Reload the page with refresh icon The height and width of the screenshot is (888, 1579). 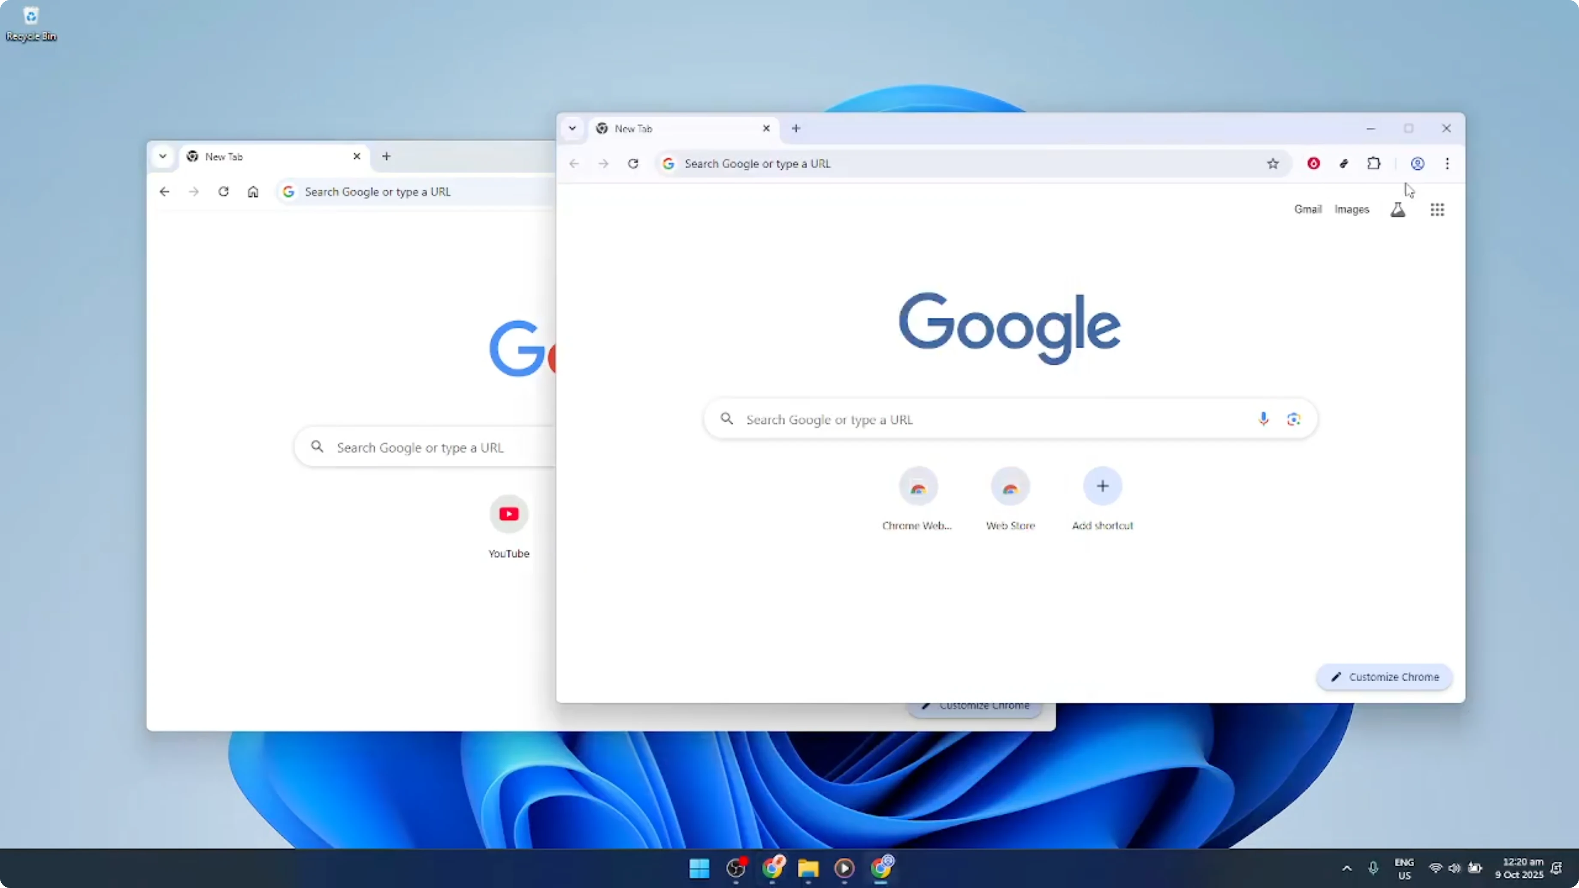pos(634,163)
